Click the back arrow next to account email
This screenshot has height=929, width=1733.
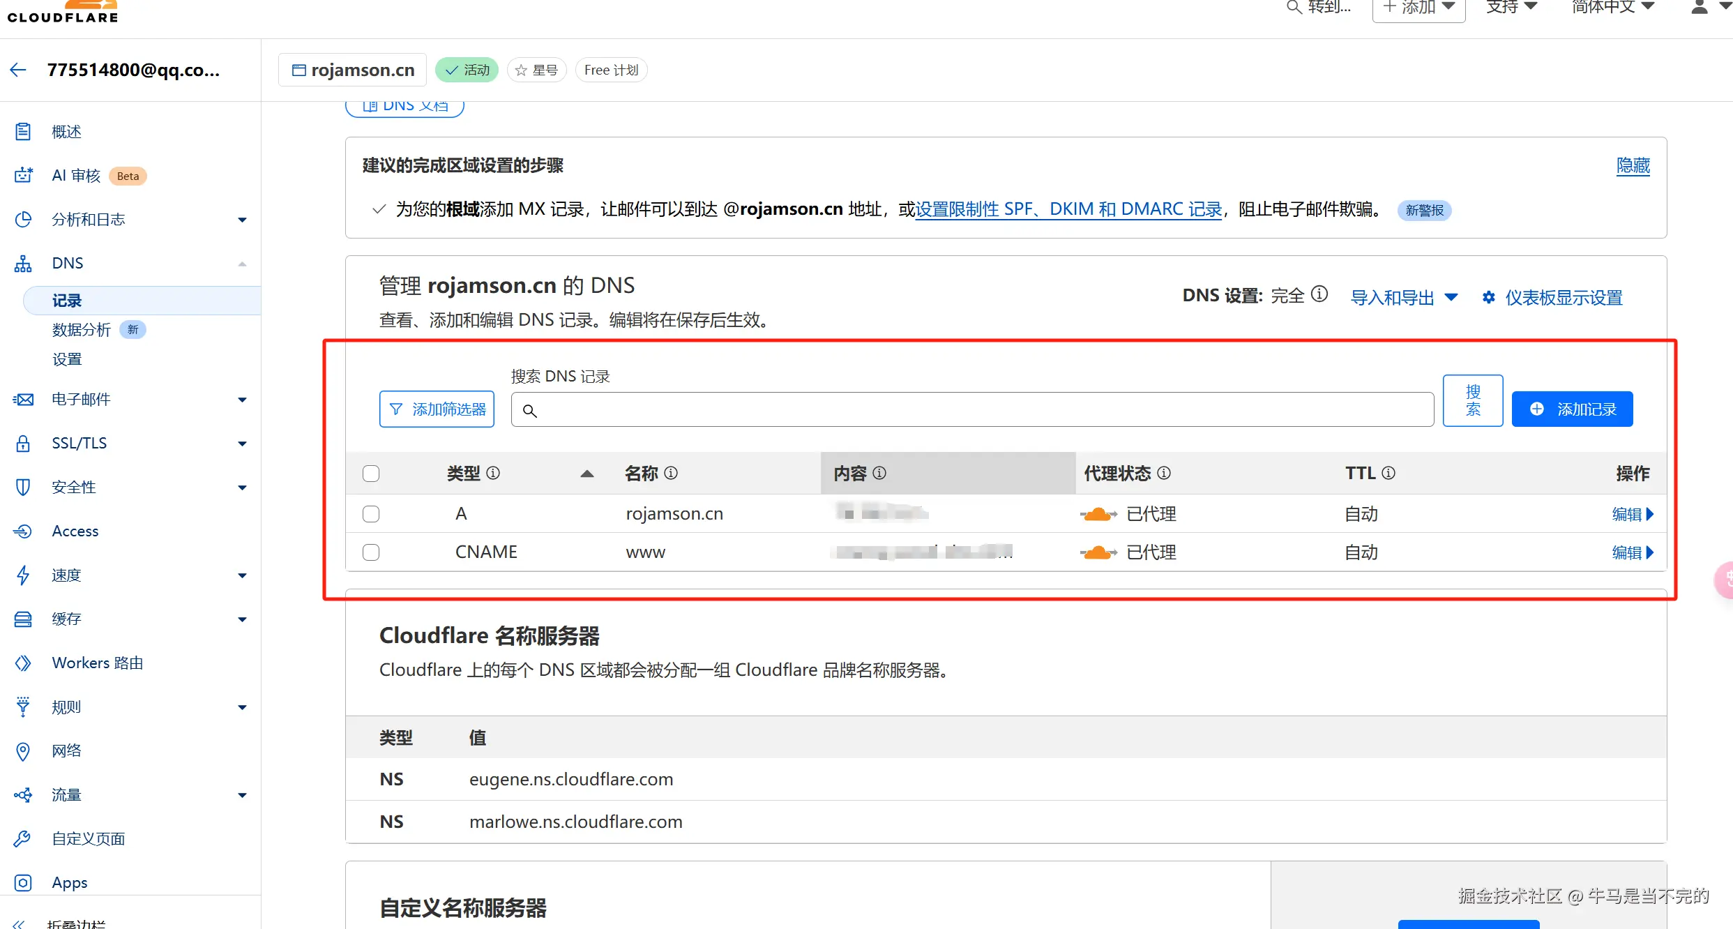[x=18, y=70]
